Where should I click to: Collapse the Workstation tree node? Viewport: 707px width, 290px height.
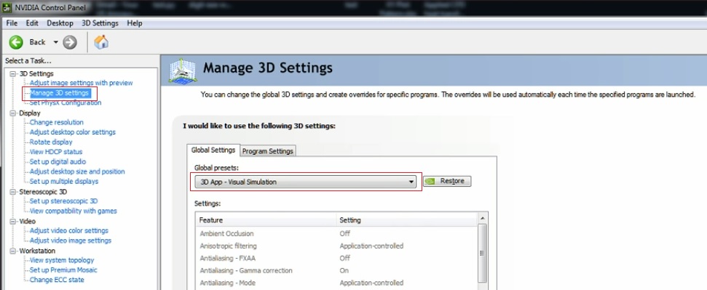(12, 251)
